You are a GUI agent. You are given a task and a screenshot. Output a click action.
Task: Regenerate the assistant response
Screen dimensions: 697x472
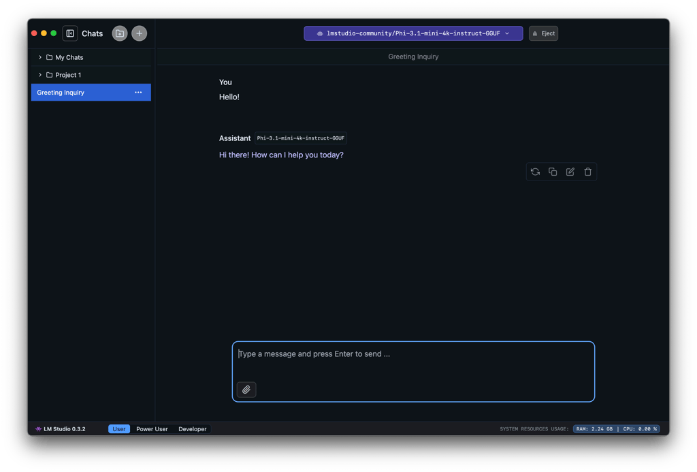pyautogui.click(x=535, y=172)
